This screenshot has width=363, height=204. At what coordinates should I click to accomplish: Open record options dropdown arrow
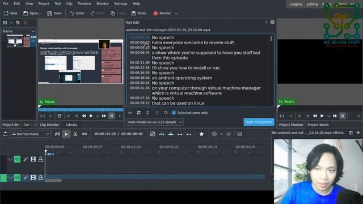click(221, 134)
